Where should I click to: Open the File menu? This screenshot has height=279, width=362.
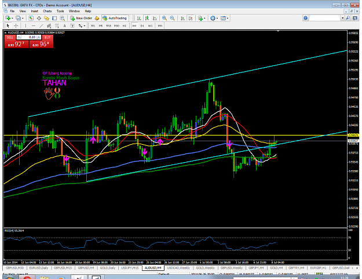[12, 11]
